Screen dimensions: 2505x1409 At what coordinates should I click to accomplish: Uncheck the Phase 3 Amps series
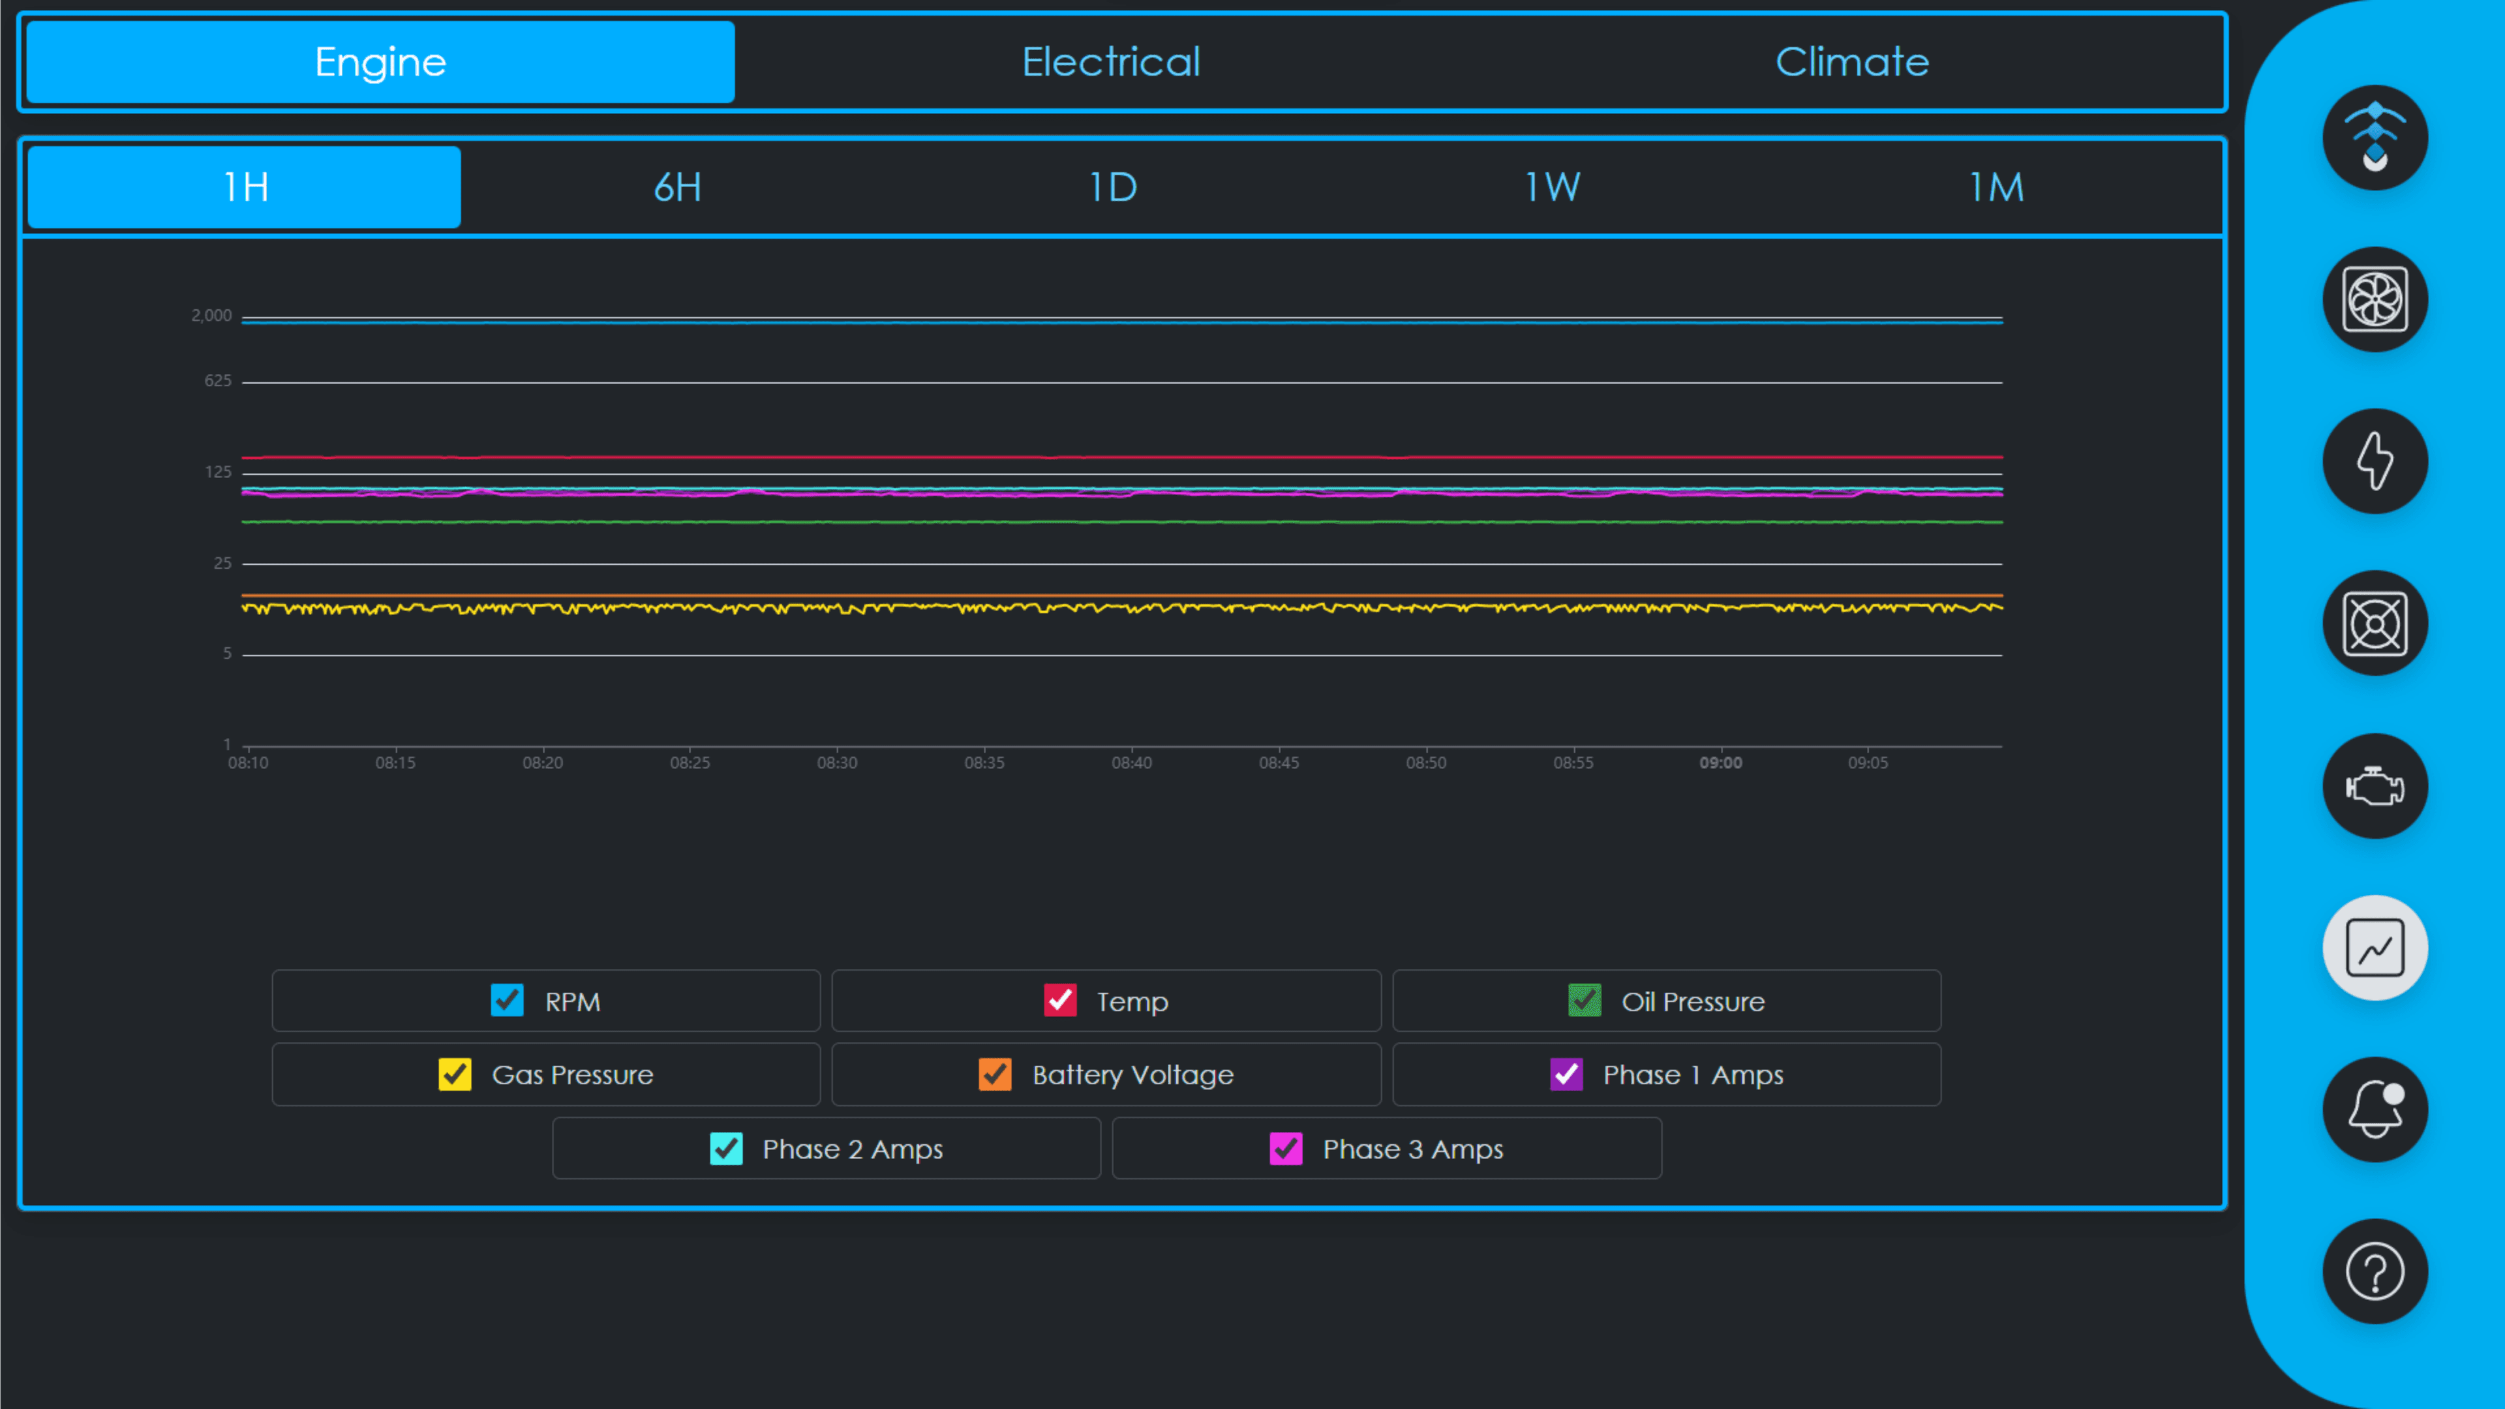tap(1286, 1148)
